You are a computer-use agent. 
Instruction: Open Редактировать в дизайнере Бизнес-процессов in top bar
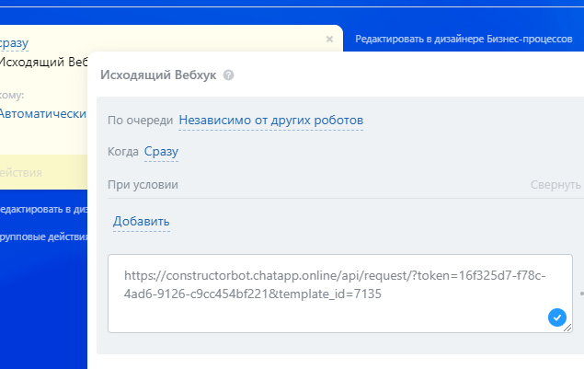tap(464, 40)
